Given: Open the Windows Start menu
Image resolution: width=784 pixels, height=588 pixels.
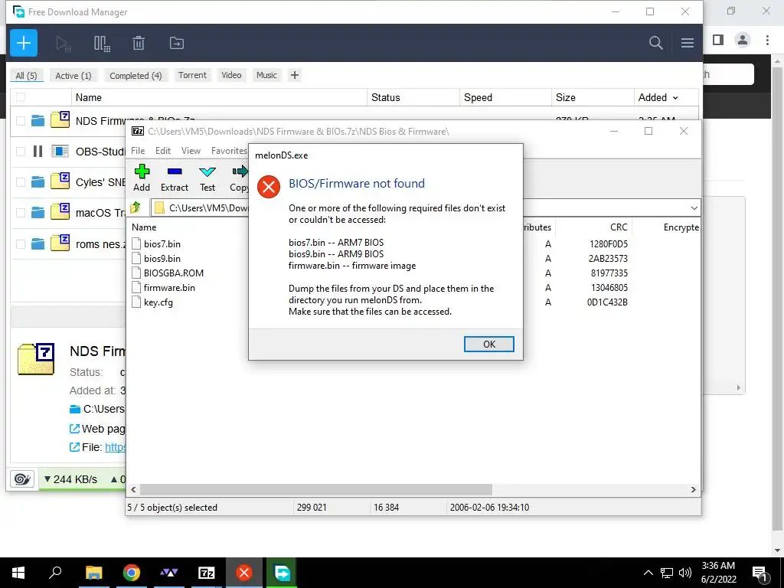Looking at the screenshot, I should [18, 573].
